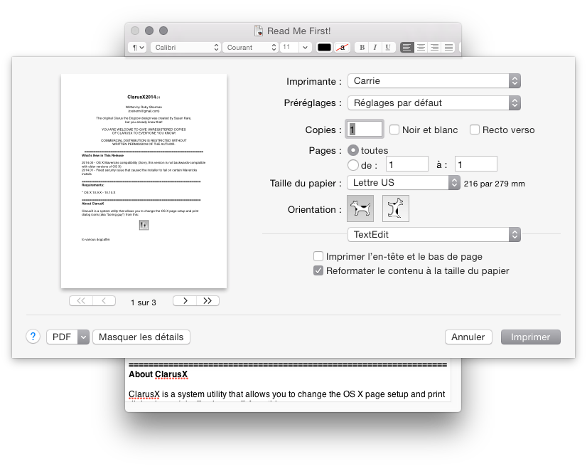Image resolution: width=587 pixels, height=469 pixels.
Task: Open the PDF dropdown arrow
Action: point(83,337)
